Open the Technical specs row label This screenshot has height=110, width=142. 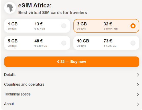[17, 94]
